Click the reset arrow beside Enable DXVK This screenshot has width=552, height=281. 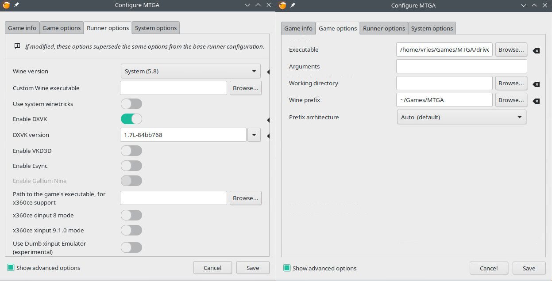(268, 120)
